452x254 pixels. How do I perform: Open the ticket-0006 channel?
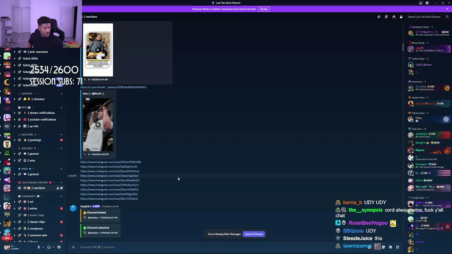(40, 59)
